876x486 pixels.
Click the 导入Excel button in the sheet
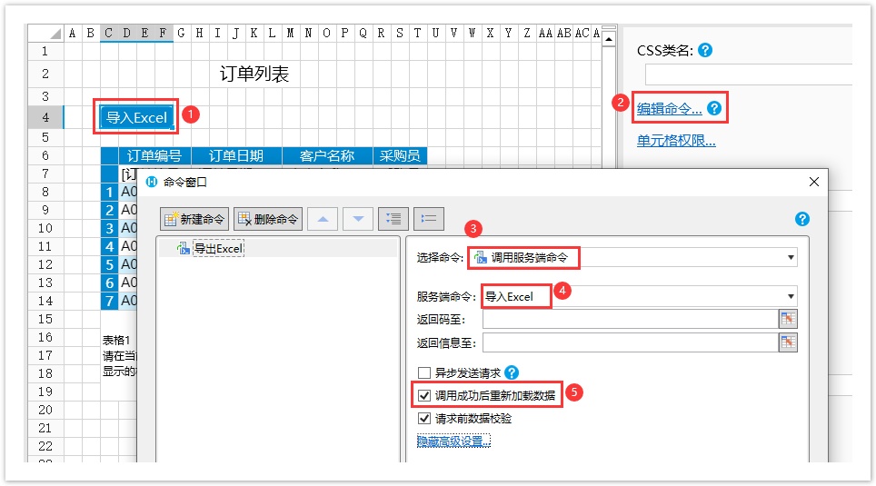point(136,117)
